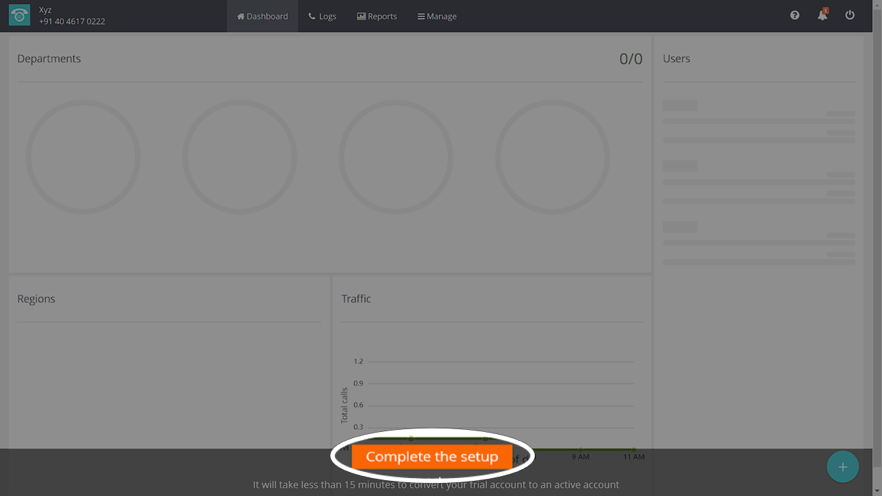Expand the Manage menu

(437, 16)
